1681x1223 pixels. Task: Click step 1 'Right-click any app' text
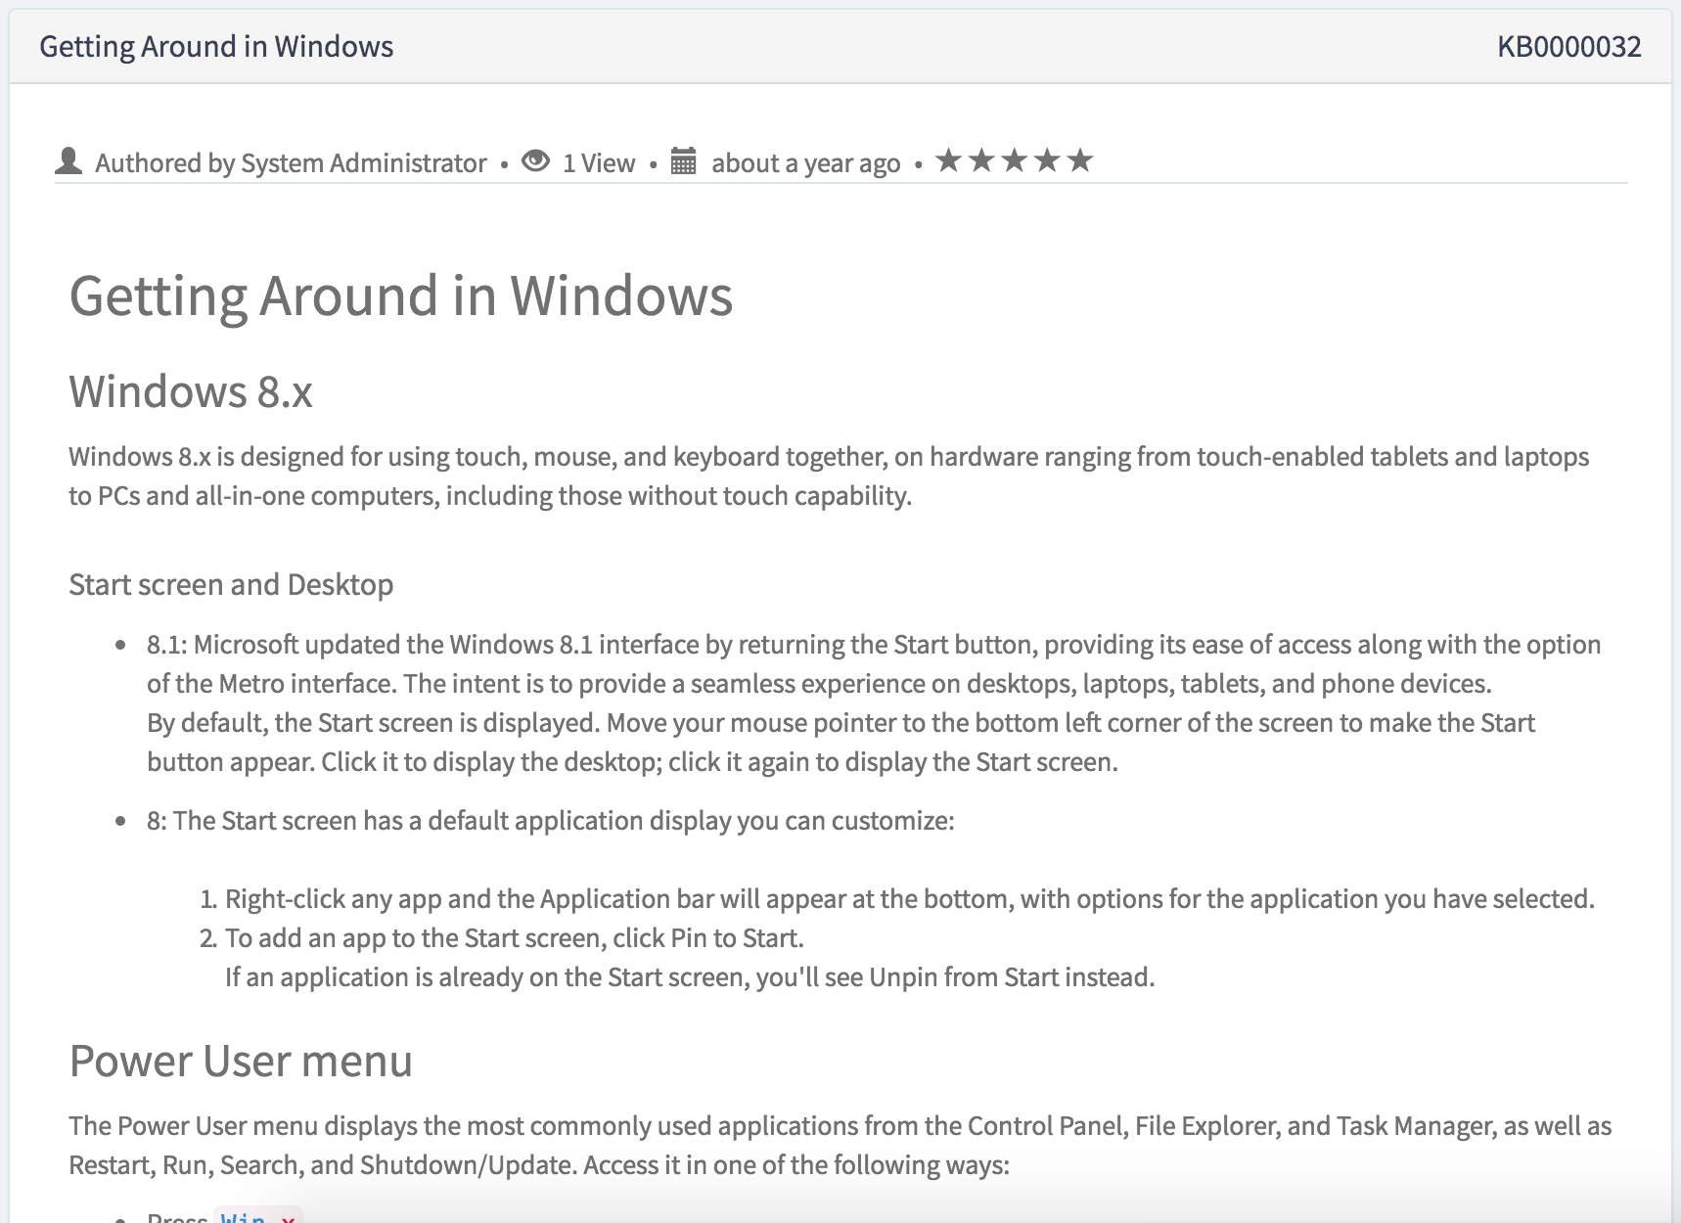(x=910, y=898)
